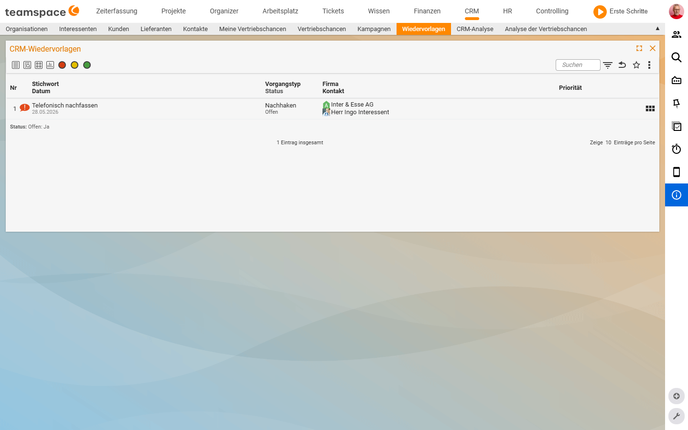Open company Inter & Esse AG
This screenshot has width=688, height=430.
352,104
